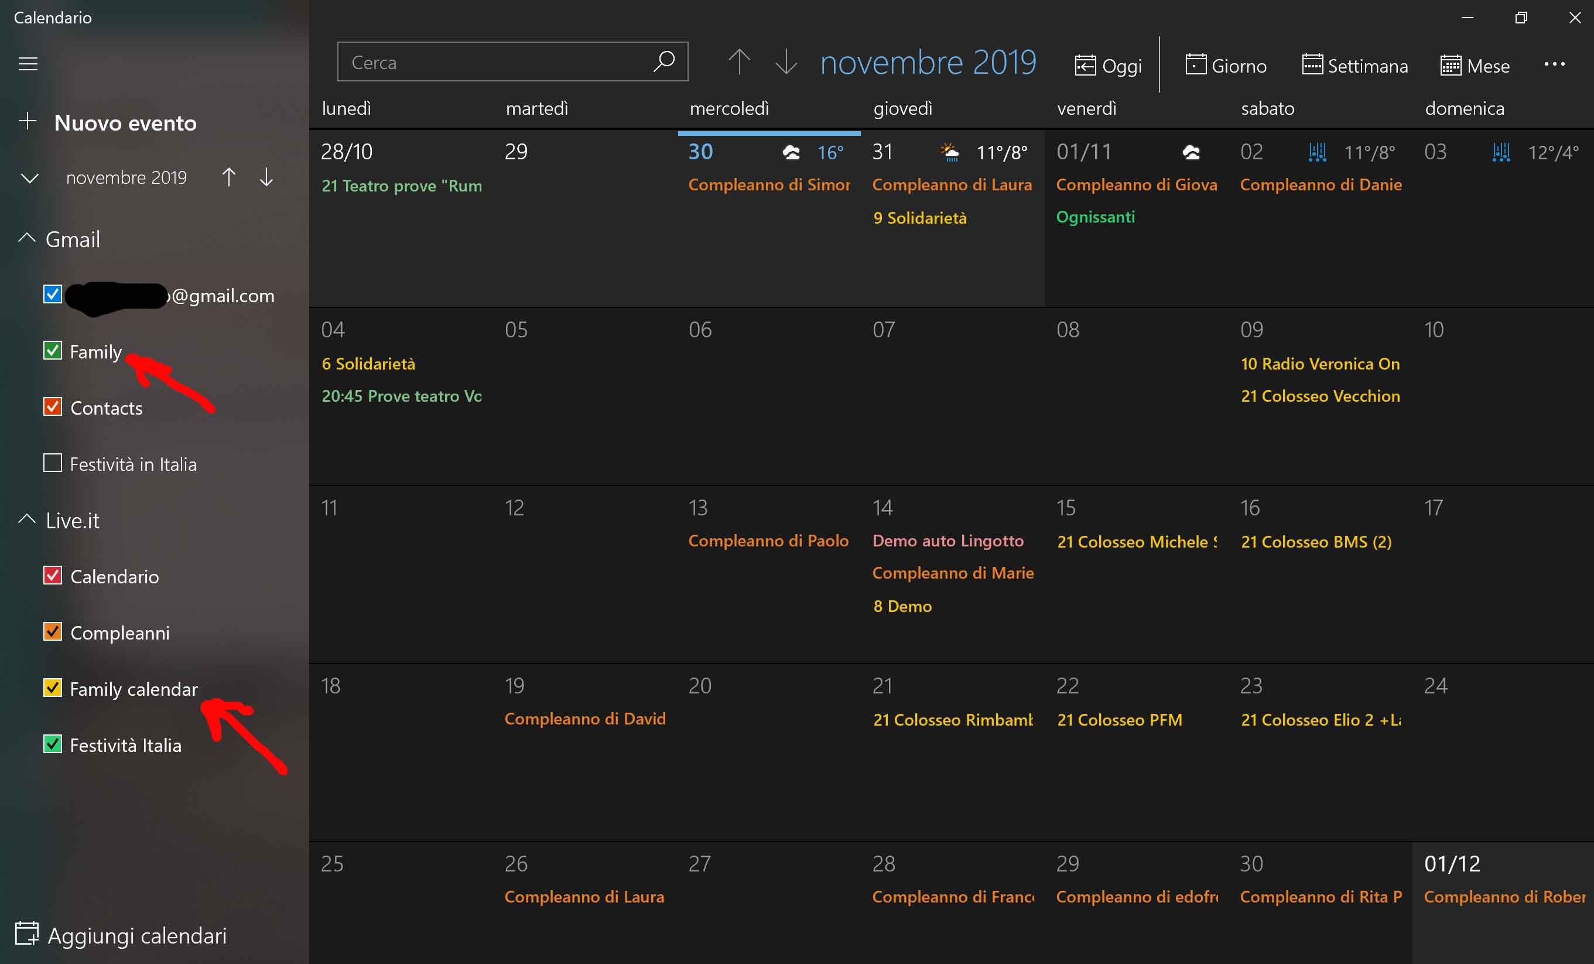The image size is (1594, 964).
Task: Jump to today with Oggi
Action: [x=1108, y=66]
